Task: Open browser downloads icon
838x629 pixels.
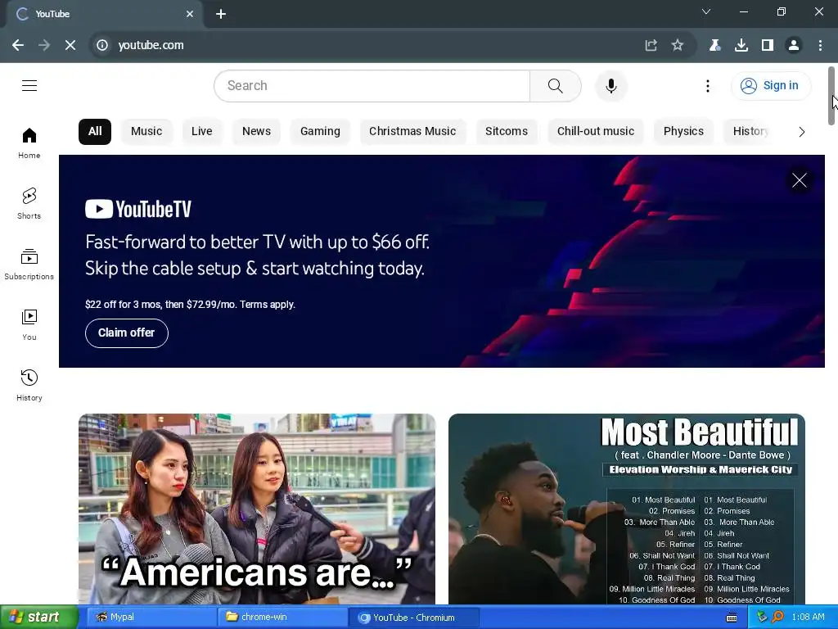Action: point(741,45)
